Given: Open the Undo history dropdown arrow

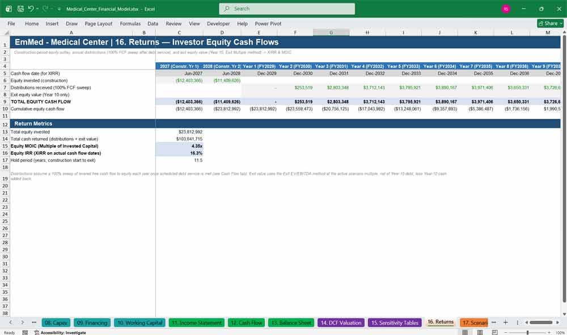Looking at the screenshot, I should [37, 8].
